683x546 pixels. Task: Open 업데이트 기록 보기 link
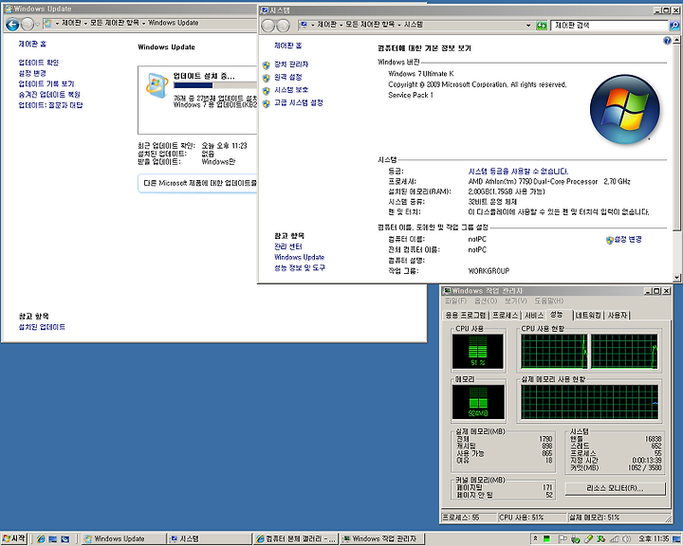point(46,84)
